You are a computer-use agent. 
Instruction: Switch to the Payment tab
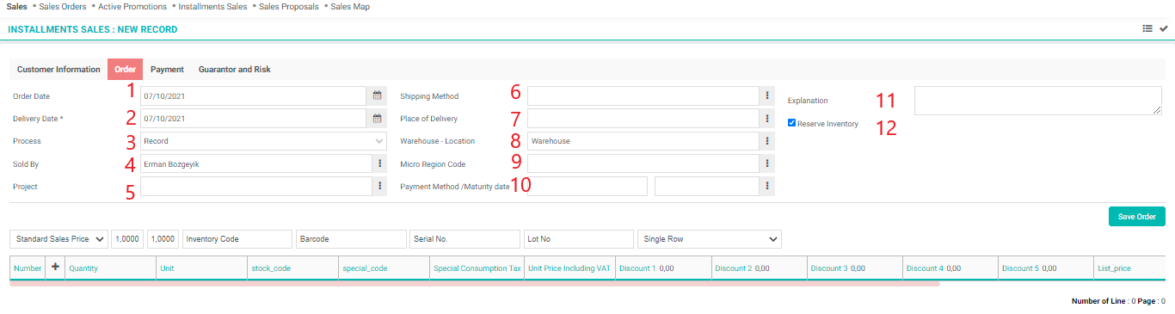click(167, 69)
